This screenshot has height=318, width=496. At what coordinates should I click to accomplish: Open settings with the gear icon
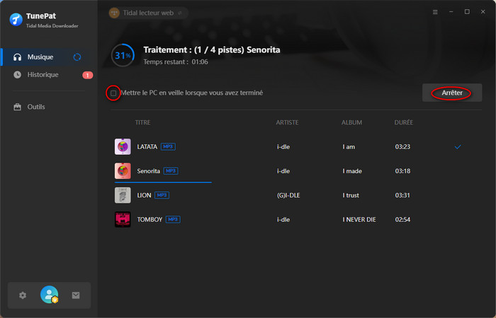[23, 295]
